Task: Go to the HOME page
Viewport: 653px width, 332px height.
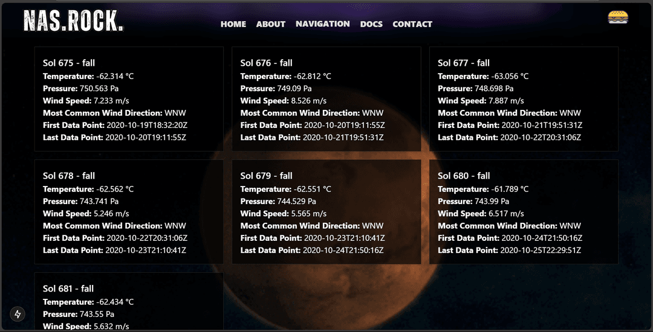Action: (233, 24)
